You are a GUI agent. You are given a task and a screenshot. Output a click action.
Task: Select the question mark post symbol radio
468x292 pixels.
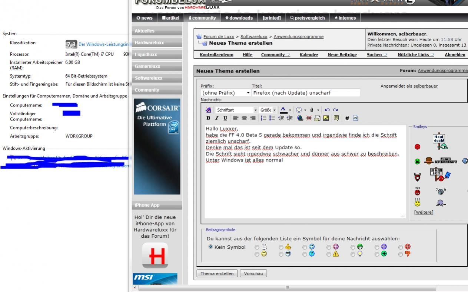click(305, 254)
